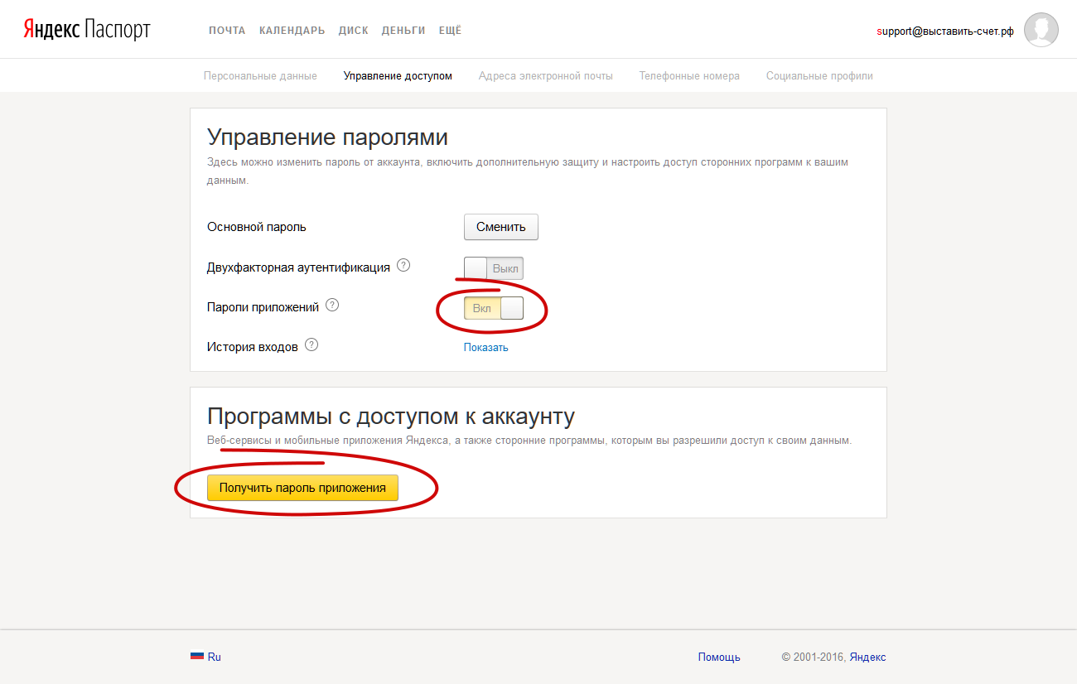
Task: Open the Помощь link in footer
Action: pos(719,658)
